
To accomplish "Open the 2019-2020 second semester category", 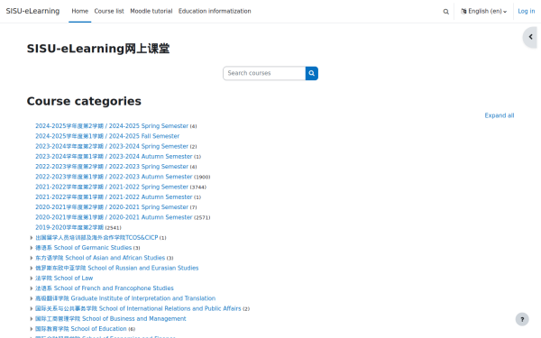I will pos(69,228).
